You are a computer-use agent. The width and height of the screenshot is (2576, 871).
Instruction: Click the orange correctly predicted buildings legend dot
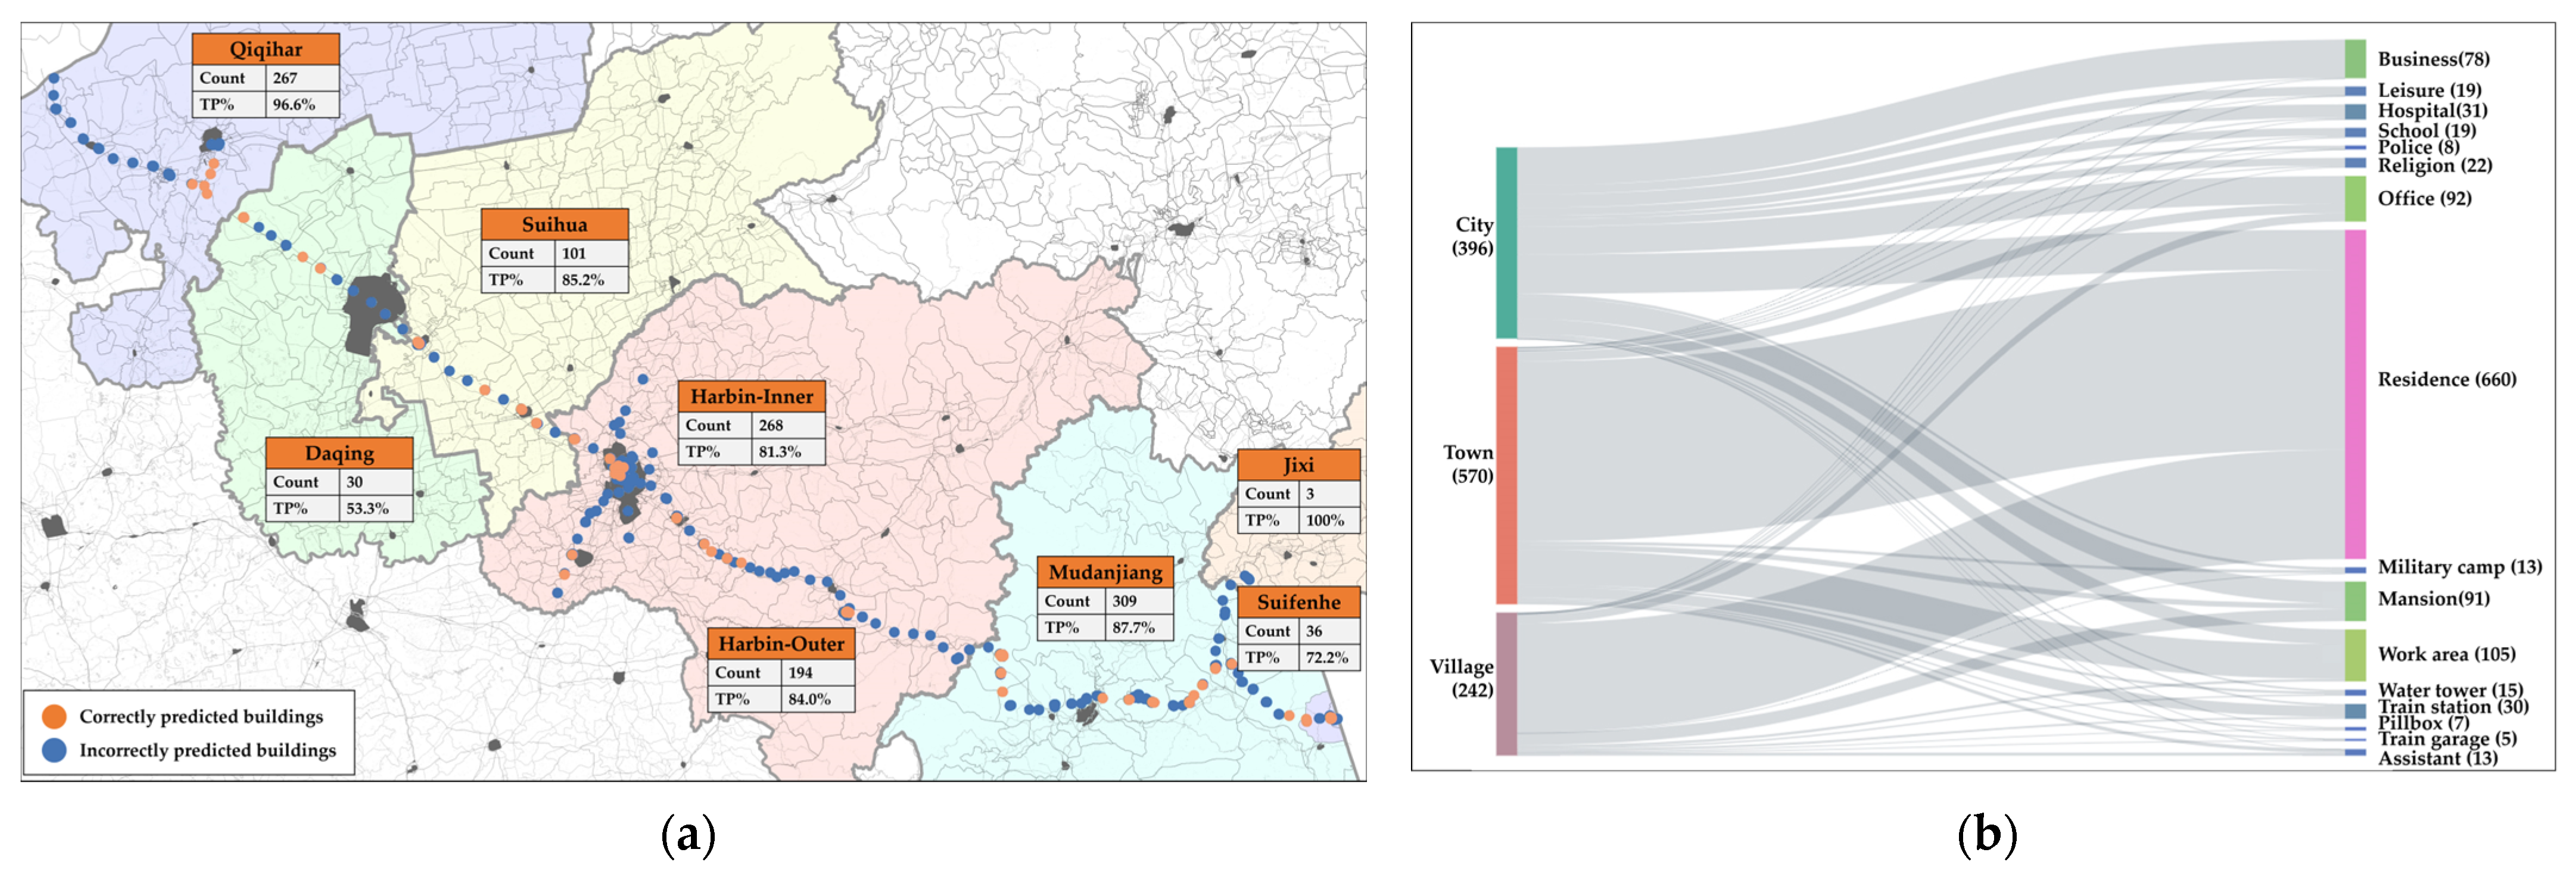[x=54, y=716]
